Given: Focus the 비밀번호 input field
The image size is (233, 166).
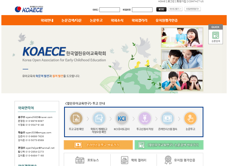Looking at the screenshot, I should coord(142,10).
